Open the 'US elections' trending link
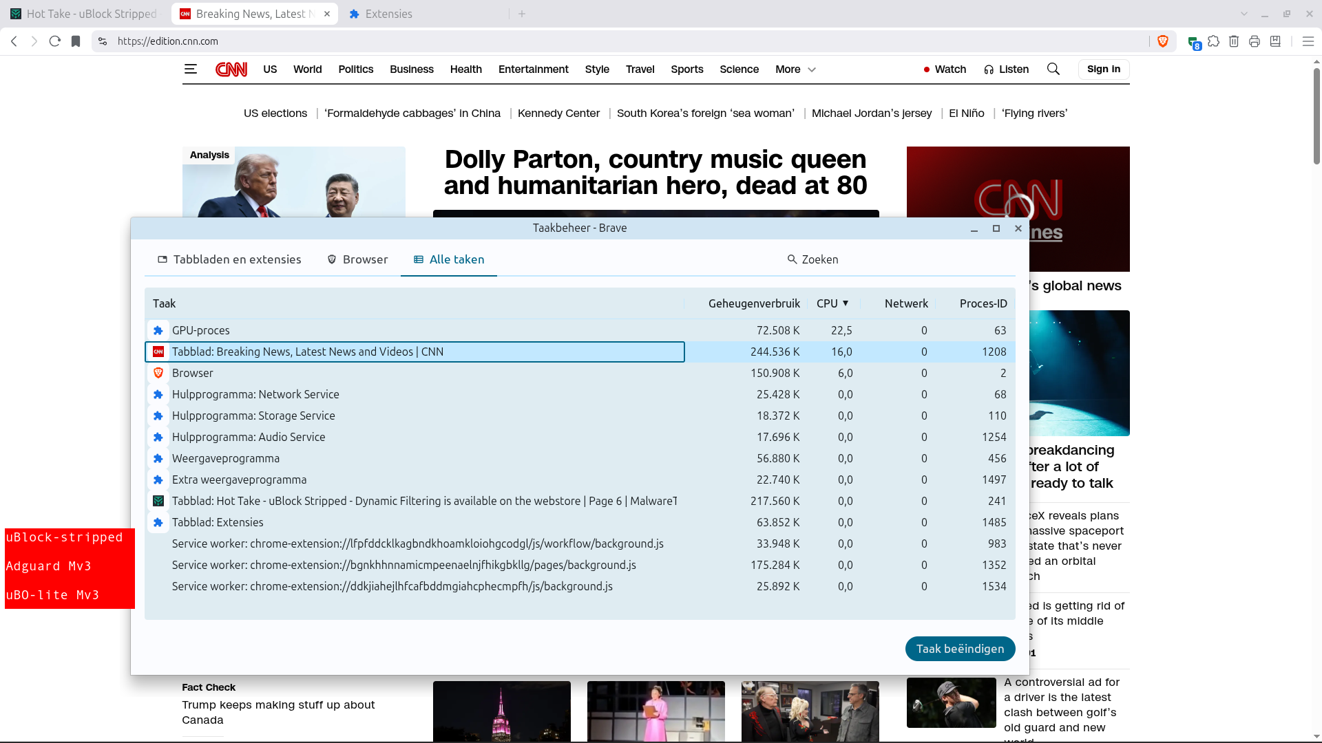1322x743 pixels. pyautogui.click(x=275, y=114)
